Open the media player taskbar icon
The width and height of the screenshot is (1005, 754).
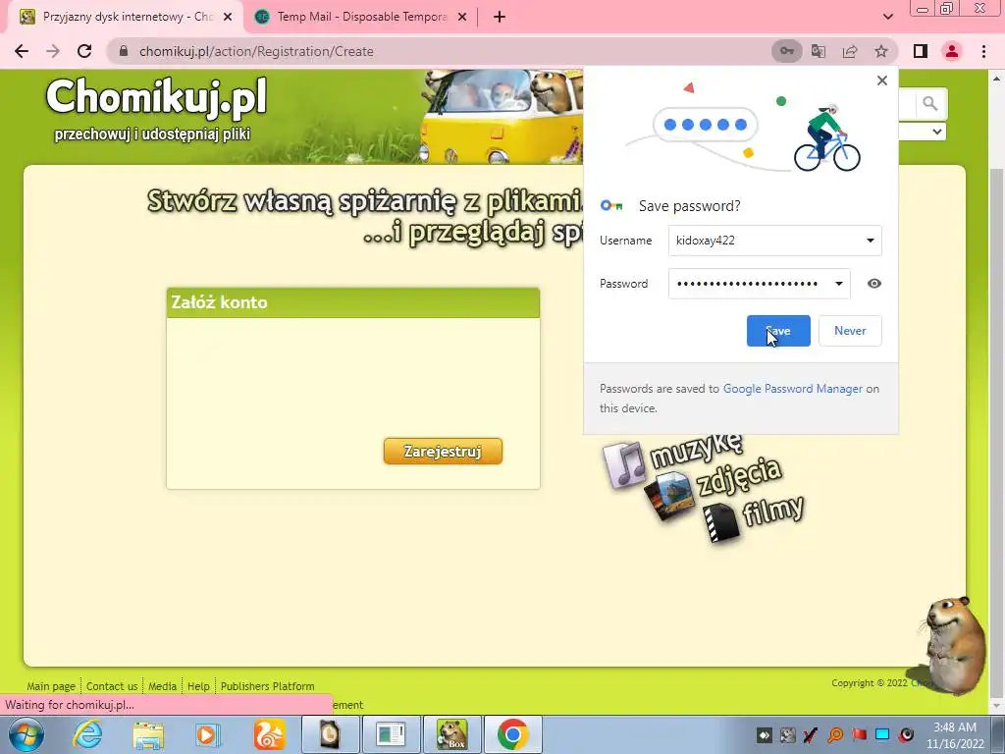click(208, 734)
